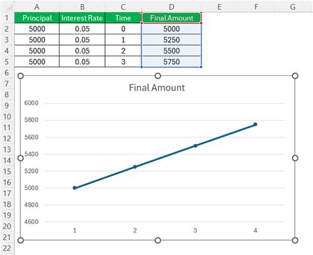Click the cell containing 5750
313x255 pixels.
pos(172,61)
